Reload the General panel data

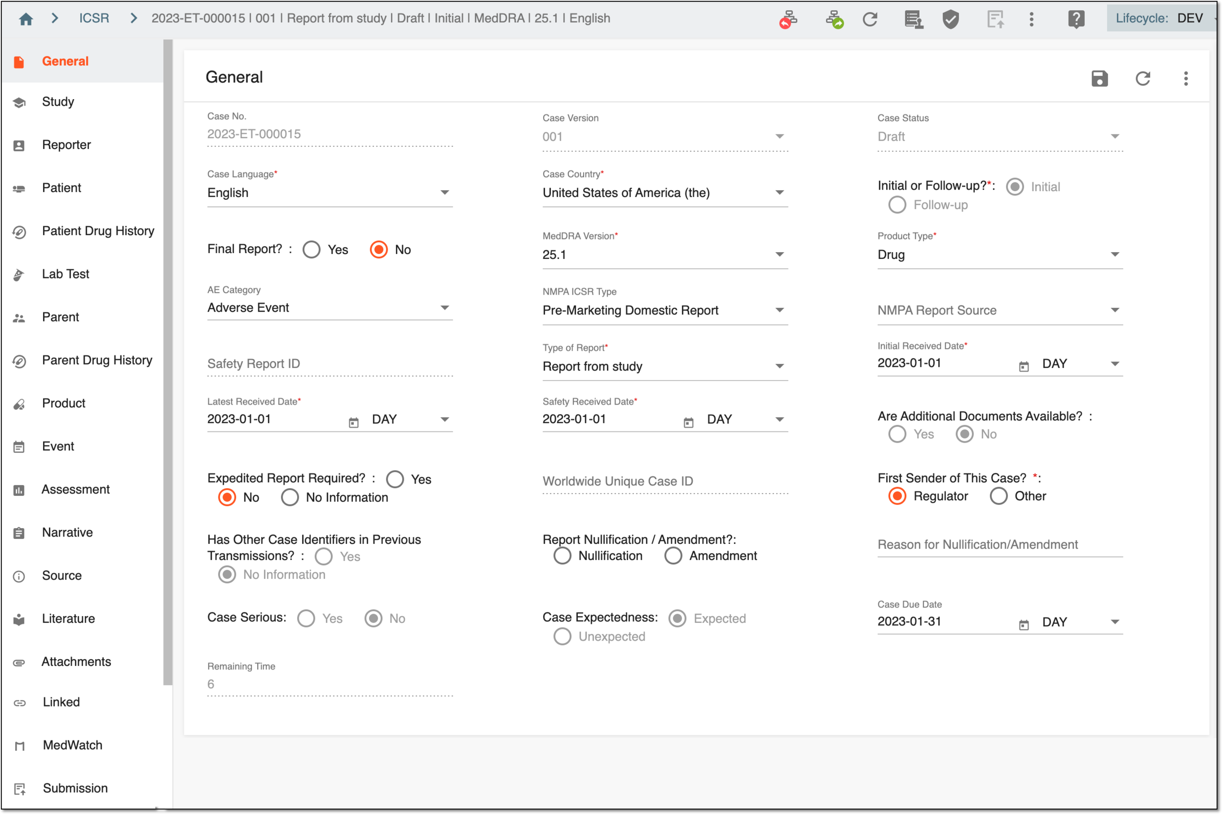click(x=1142, y=78)
